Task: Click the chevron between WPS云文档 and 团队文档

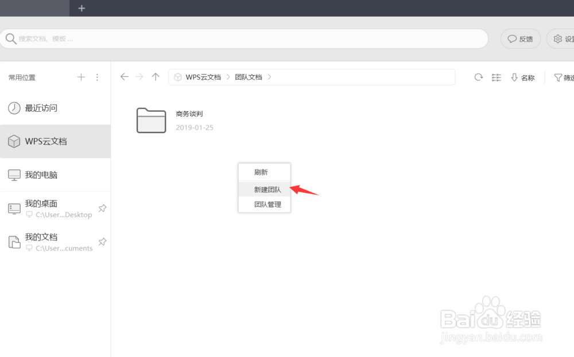Action: (x=229, y=76)
